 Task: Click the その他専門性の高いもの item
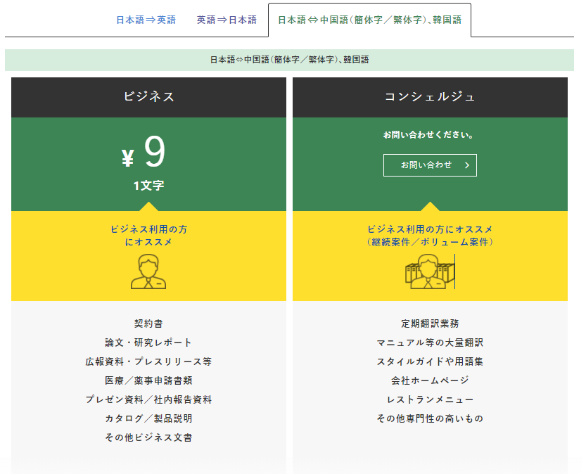pos(430,418)
